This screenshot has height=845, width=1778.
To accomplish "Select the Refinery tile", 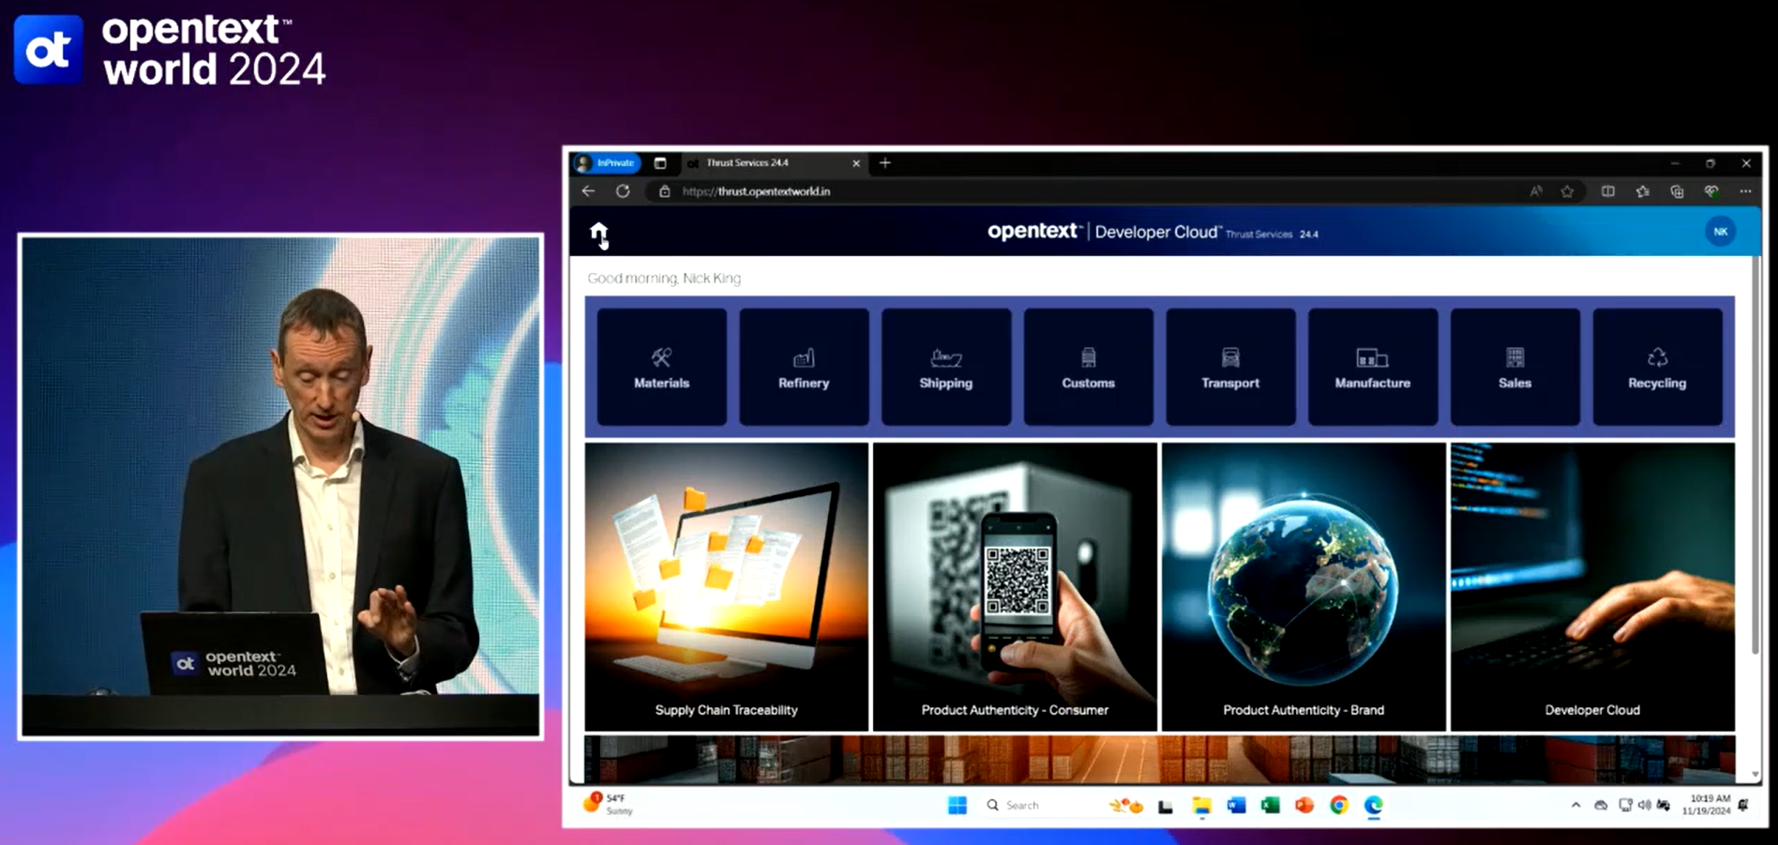I will 804,367.
